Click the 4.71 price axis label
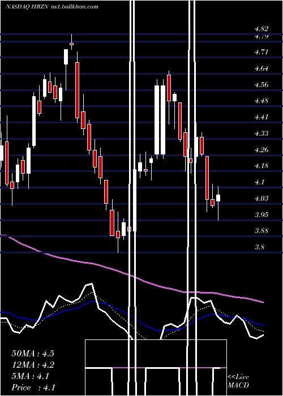This screenshot has height=396, width=283. tap(261, 52)
